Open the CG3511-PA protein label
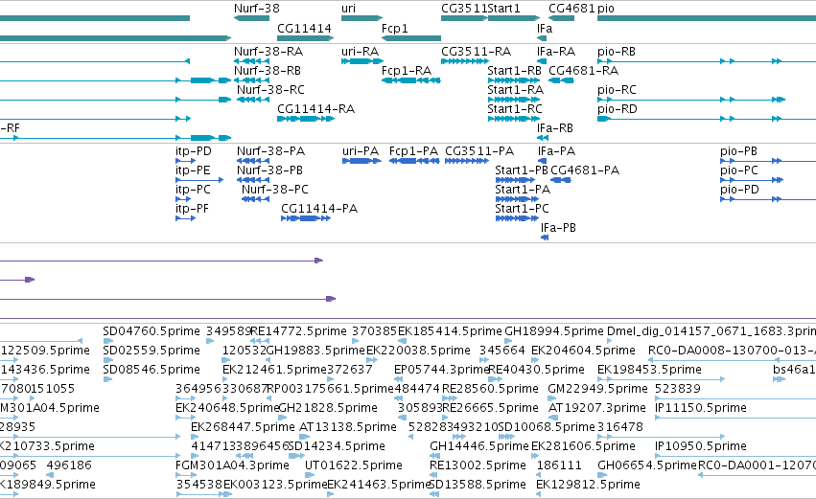Viewport: 816px width, 499px height. pos(479,151)
